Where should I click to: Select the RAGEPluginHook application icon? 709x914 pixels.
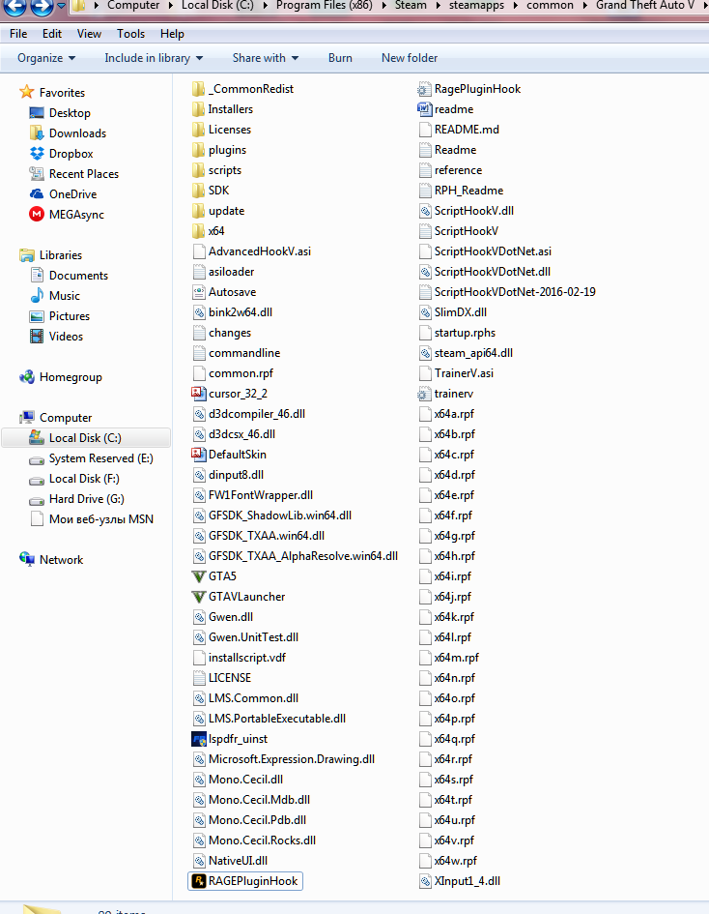[198, 881]
